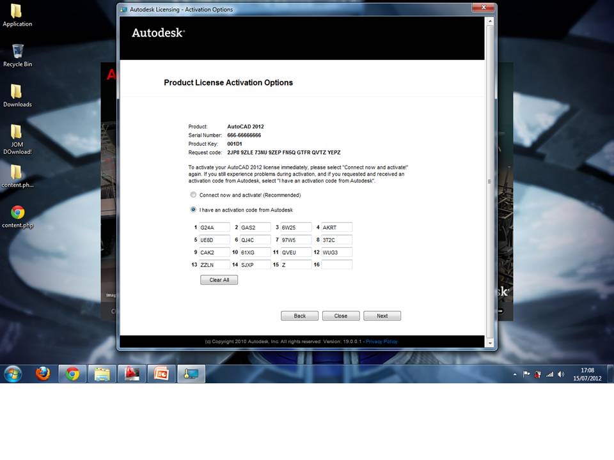
Task: Click activation code field 2 with GAS2
Action: [x=255, y=227]
